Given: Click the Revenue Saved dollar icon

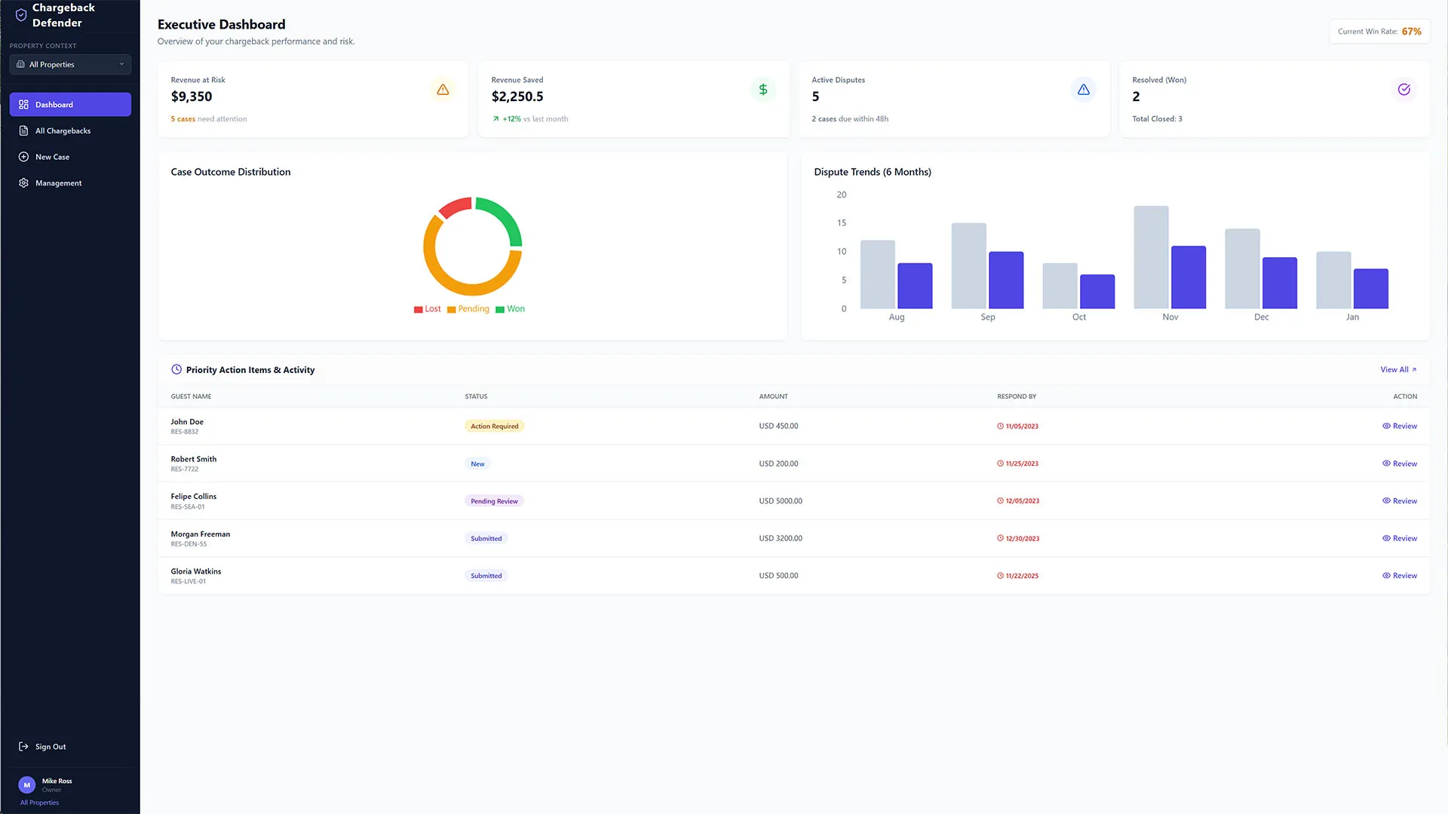Looking at the screenshot, I should [763, 90].
